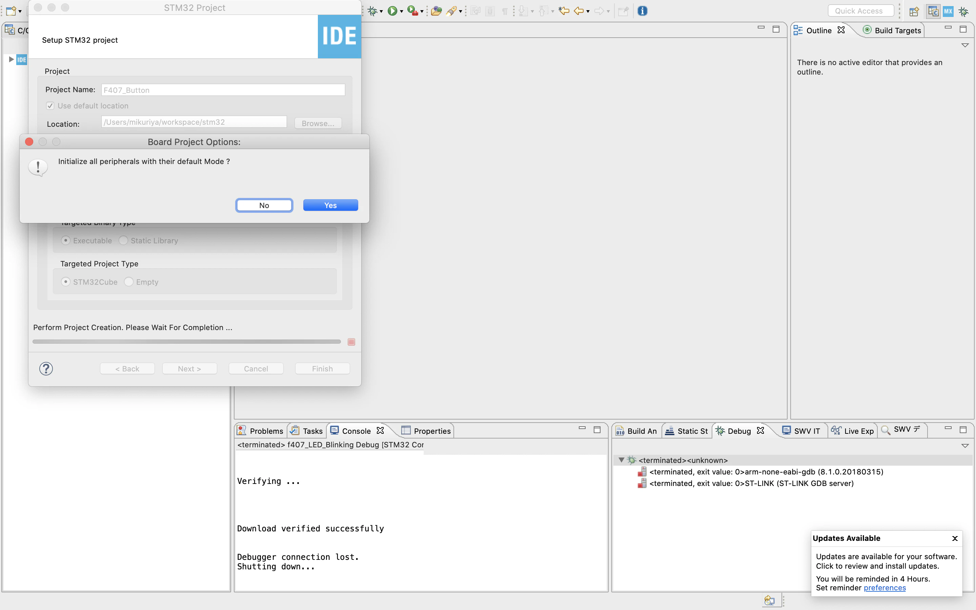Click the green Run toolbar icon
This screenshot has height=610, width=976.
coord(392,11)
